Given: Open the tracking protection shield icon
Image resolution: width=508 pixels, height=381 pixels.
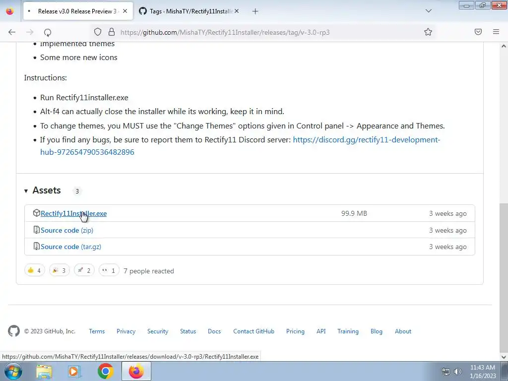Looking at the screenshot, I should pos(98,32).
